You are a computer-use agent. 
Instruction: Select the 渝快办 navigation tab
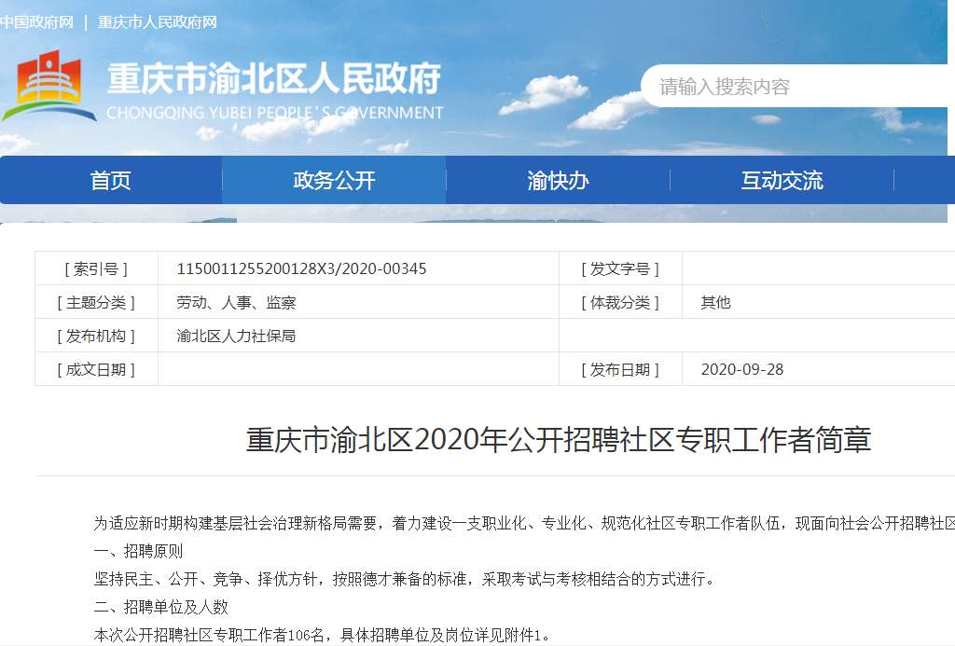coord(558,181)
